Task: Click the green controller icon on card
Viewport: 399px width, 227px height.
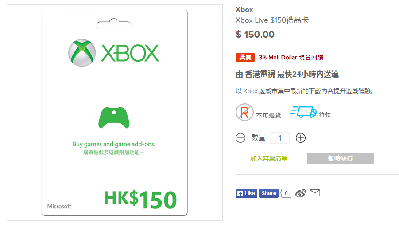Action: coord(114,117)
